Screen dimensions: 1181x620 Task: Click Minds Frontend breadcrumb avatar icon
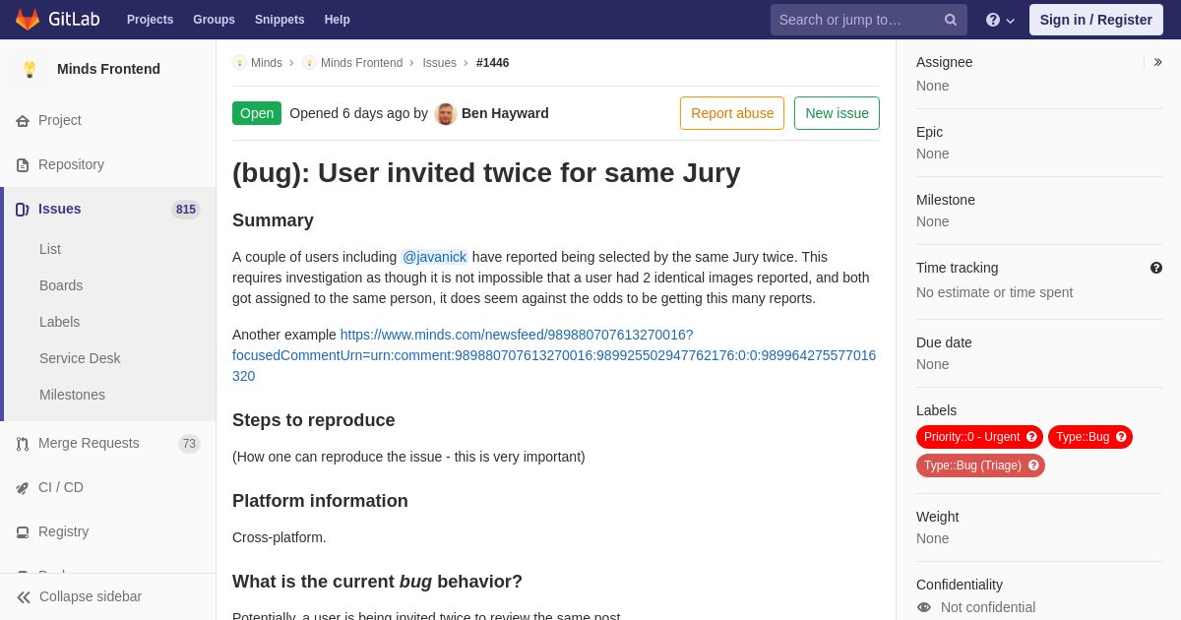tap(309, 63)
